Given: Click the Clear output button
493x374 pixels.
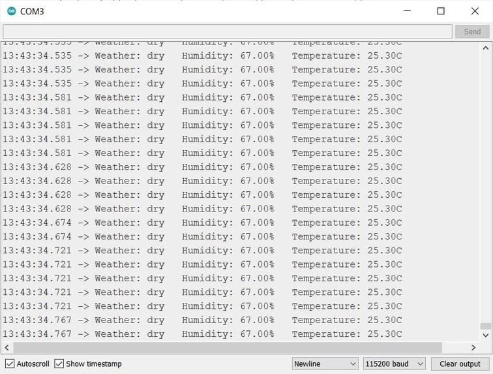Looking at the screenshot, I should (x=460, y=364).
